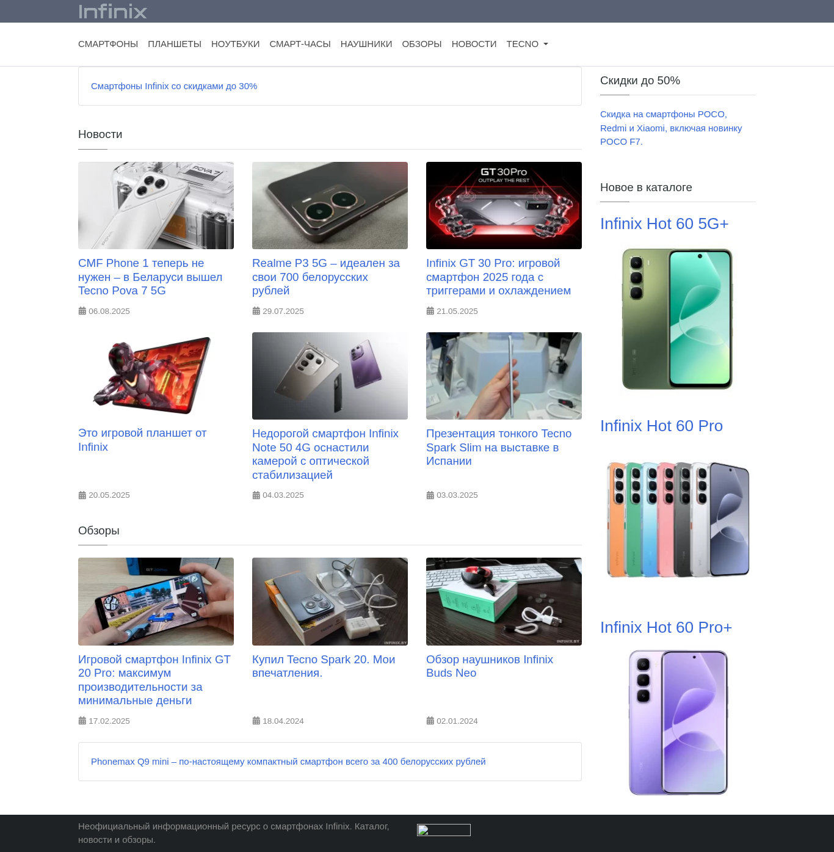
Task: Click the footer site description text
Action: (x=234, y=833)
